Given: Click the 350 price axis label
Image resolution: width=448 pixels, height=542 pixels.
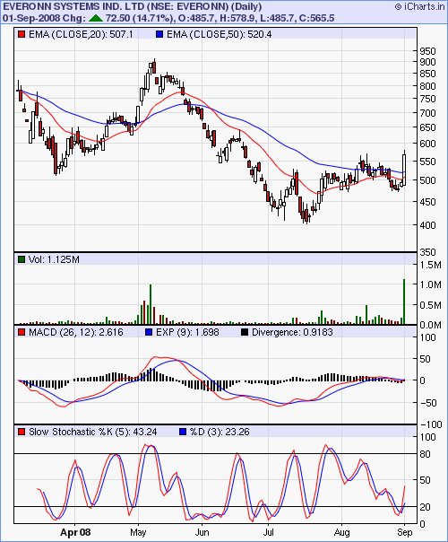Looking at the screenshot, I should point(427,252).
